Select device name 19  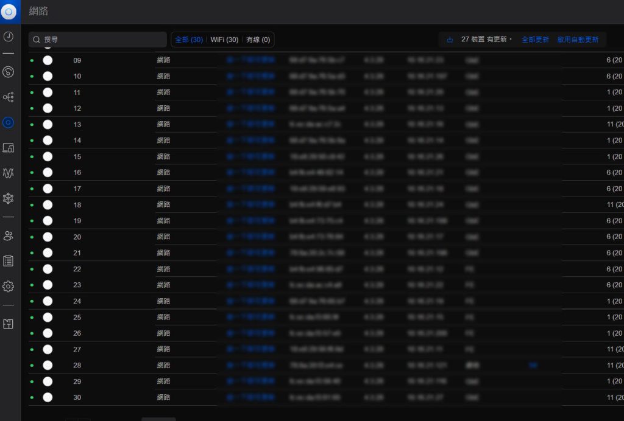77,221
